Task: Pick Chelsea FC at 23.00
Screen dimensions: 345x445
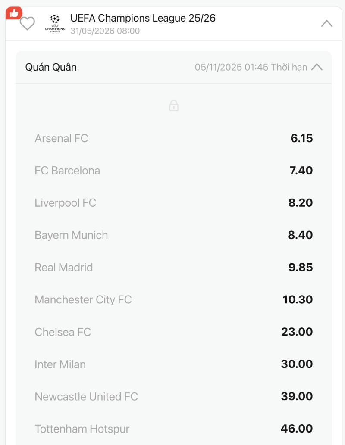Action: tap(297, 332)
